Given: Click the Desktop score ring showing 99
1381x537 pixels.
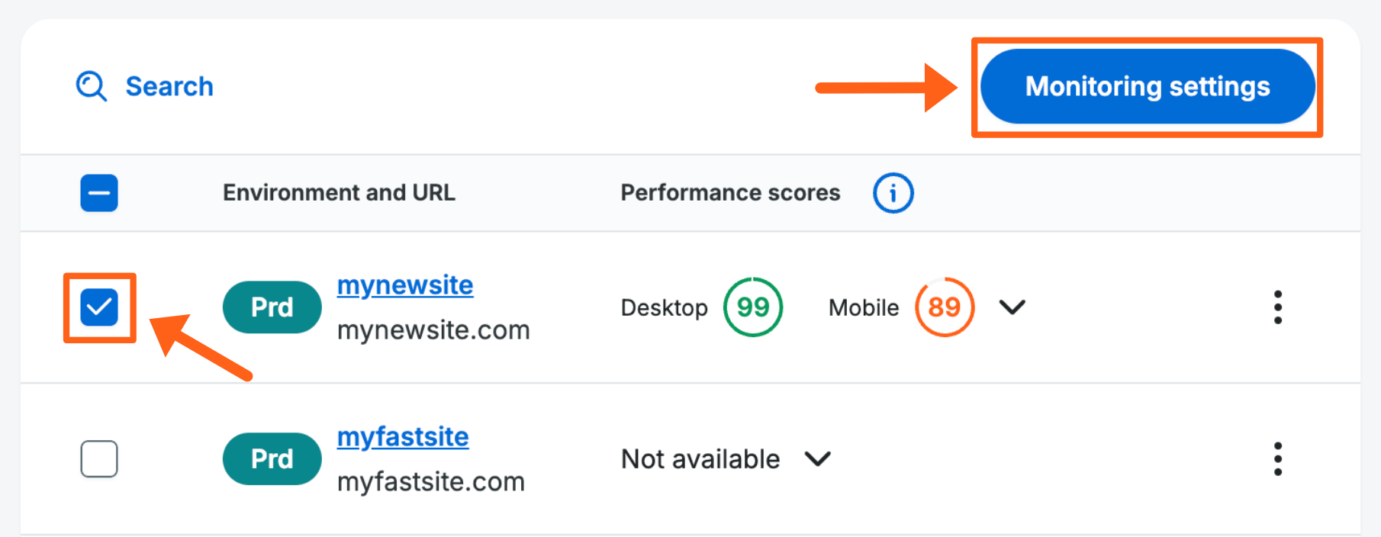Looking at the screenshot, I should [752, 307].
